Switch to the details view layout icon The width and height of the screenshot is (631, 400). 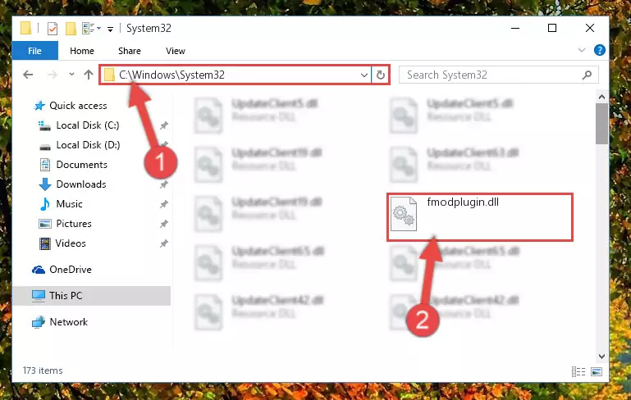tap(578, 371)
